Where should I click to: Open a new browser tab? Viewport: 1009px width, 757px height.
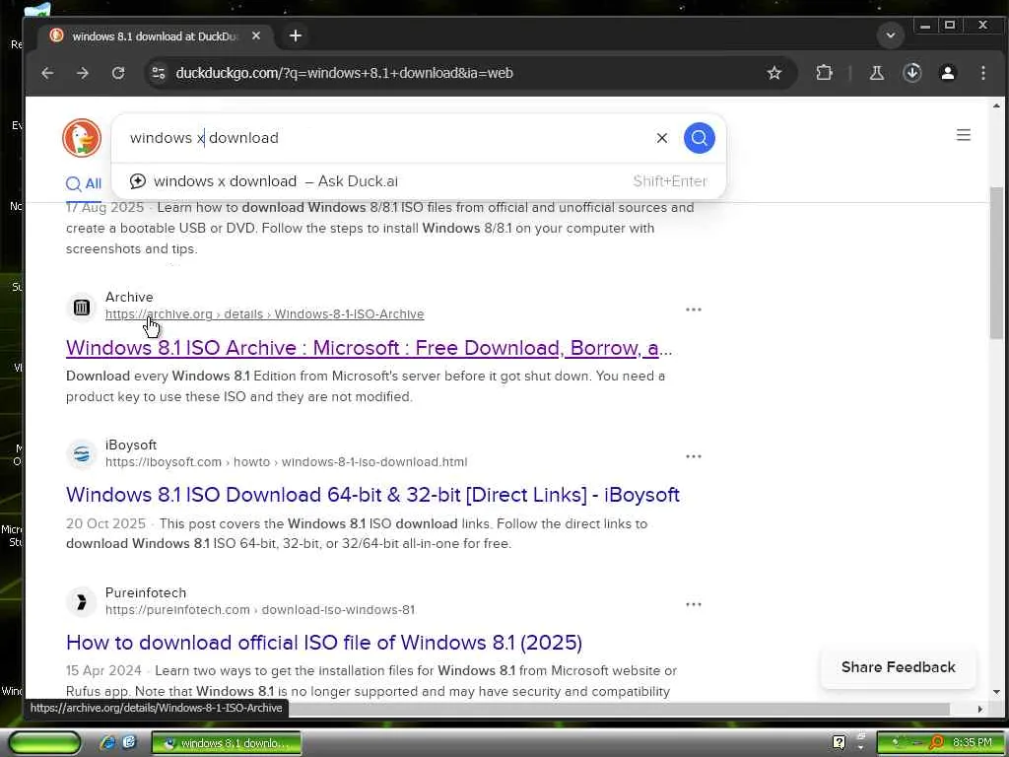pos(296,36)
